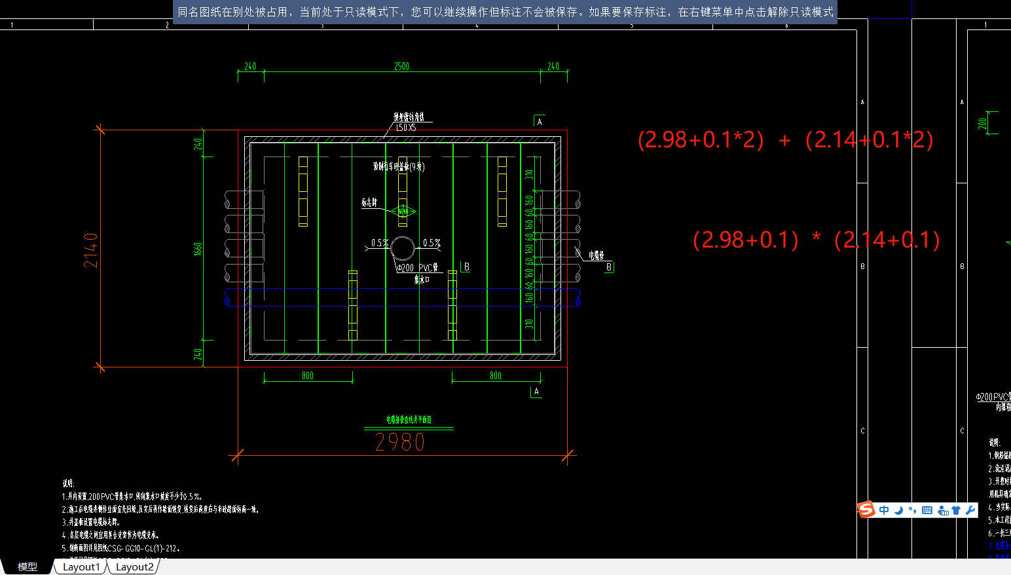Viewport: 1011px width, 575px height.
Task: Click section mark A below the plan
Action: tap(536, 392)
